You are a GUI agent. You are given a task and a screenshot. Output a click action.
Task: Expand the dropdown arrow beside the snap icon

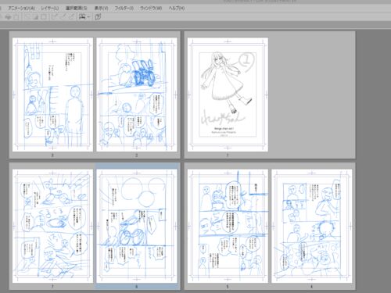[x=88, y=17]
